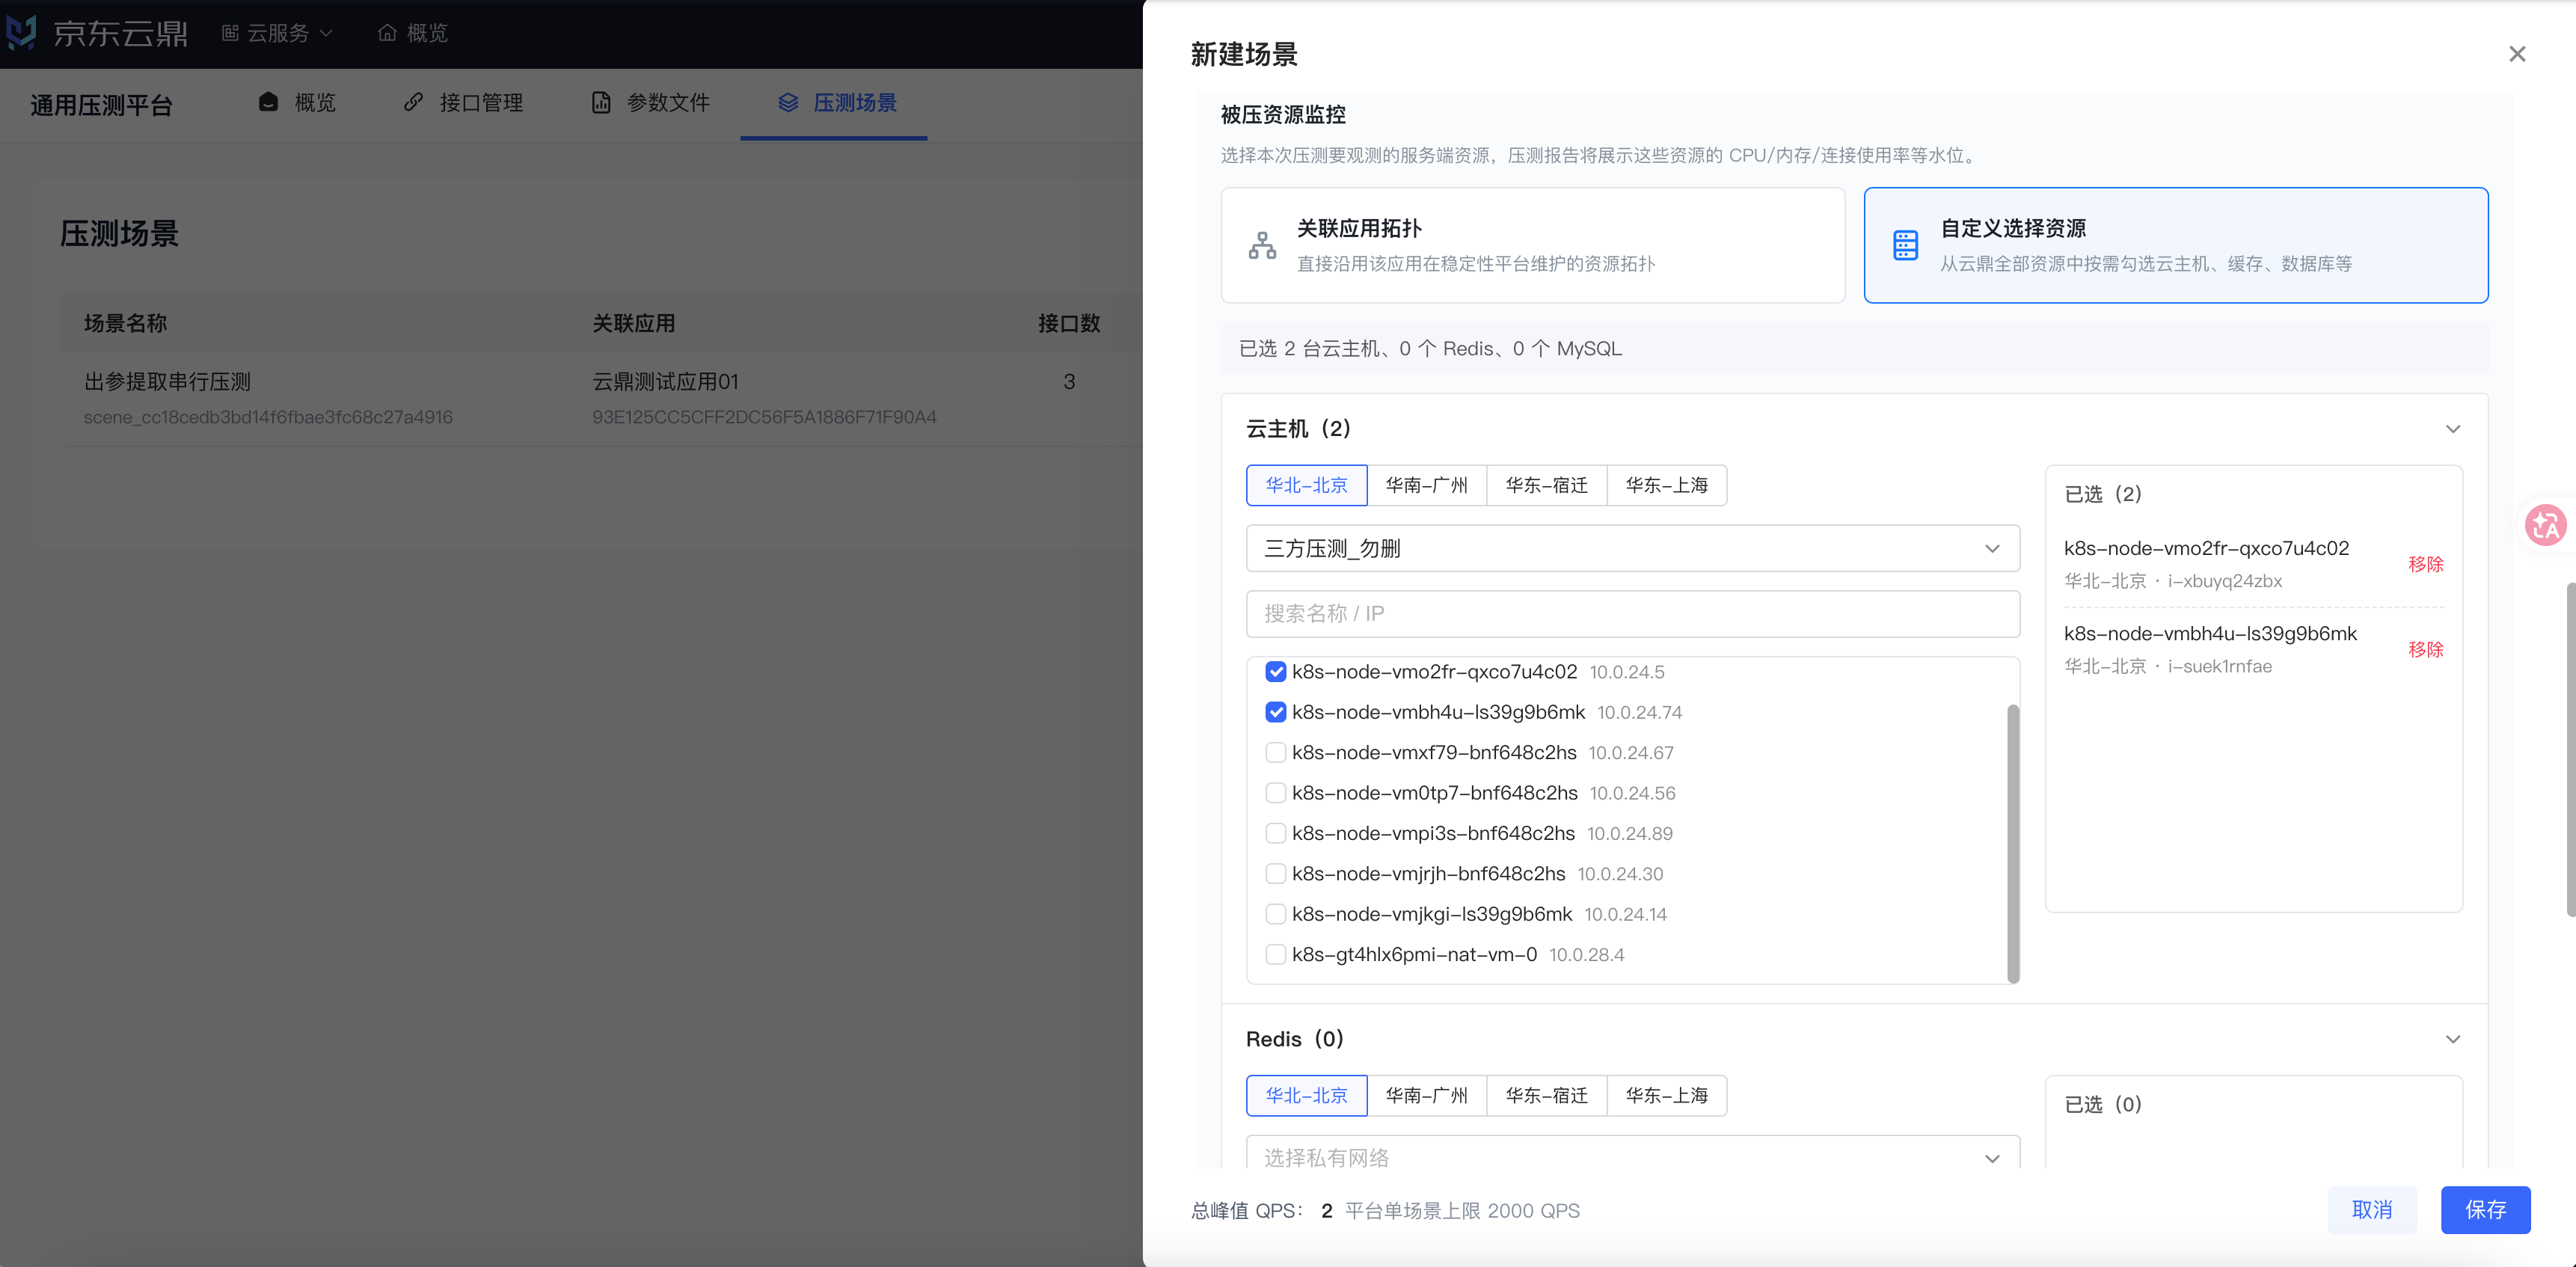This screenshot has height=1267, width=2576.
Task: Select the 自定义选择资源 option card
Action: coord(2175,245)
